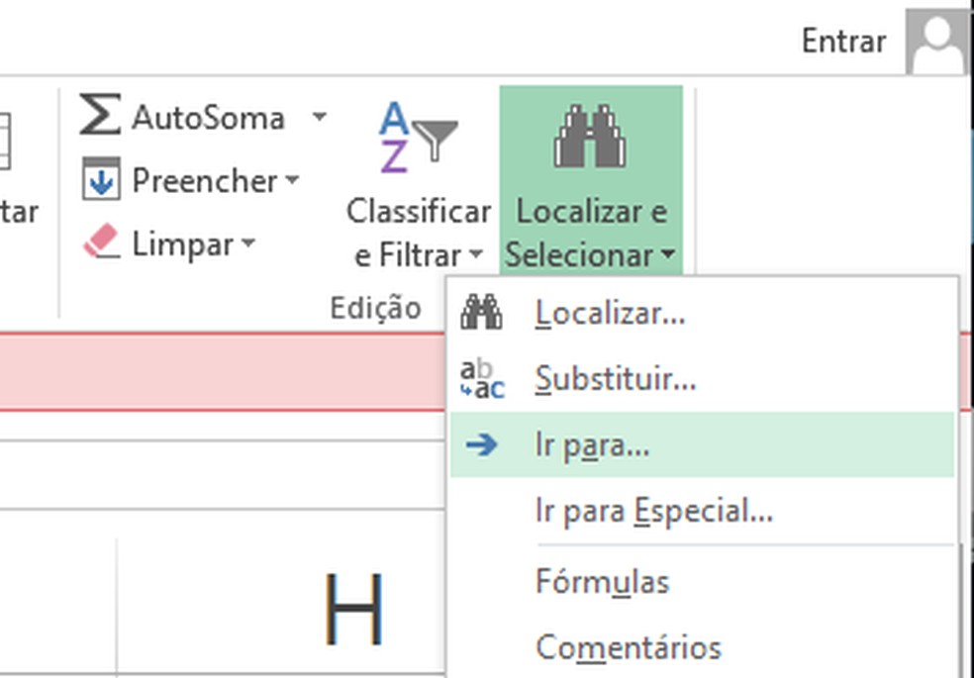This screenshot has width=974, height=678.
Task: Click the Entrar sign-in link
Action: (x=843, y=42)
